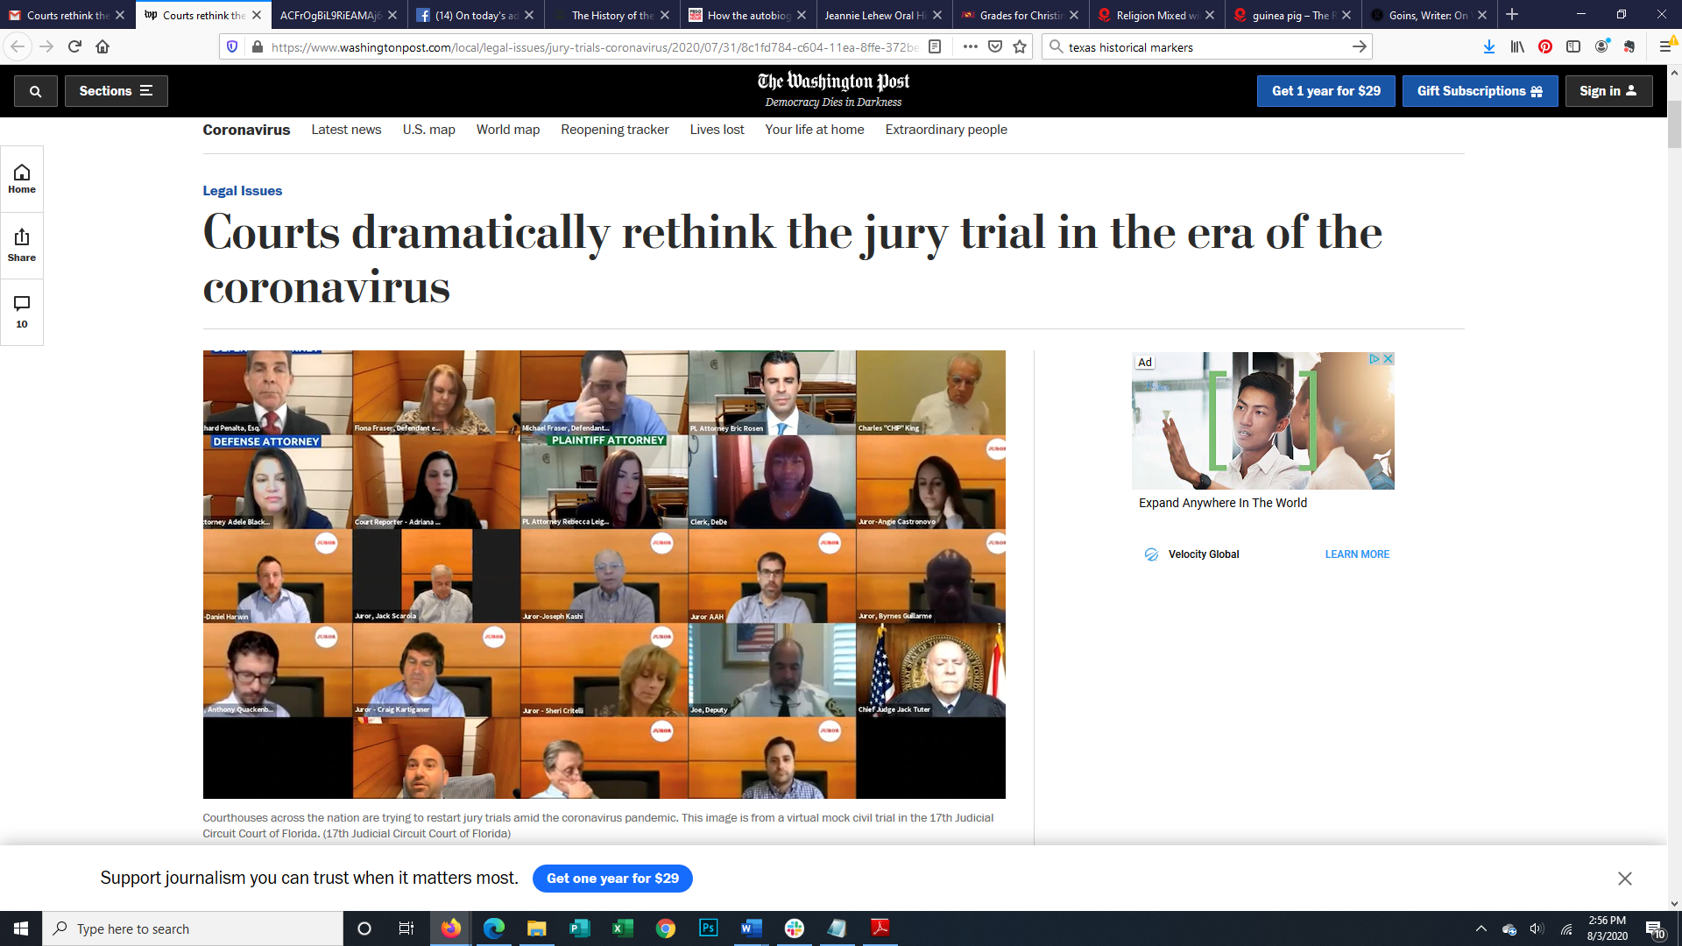Open the Legal Issues section link
Viewport: 1682px width, 946px height.
click(x=242, y=191)
